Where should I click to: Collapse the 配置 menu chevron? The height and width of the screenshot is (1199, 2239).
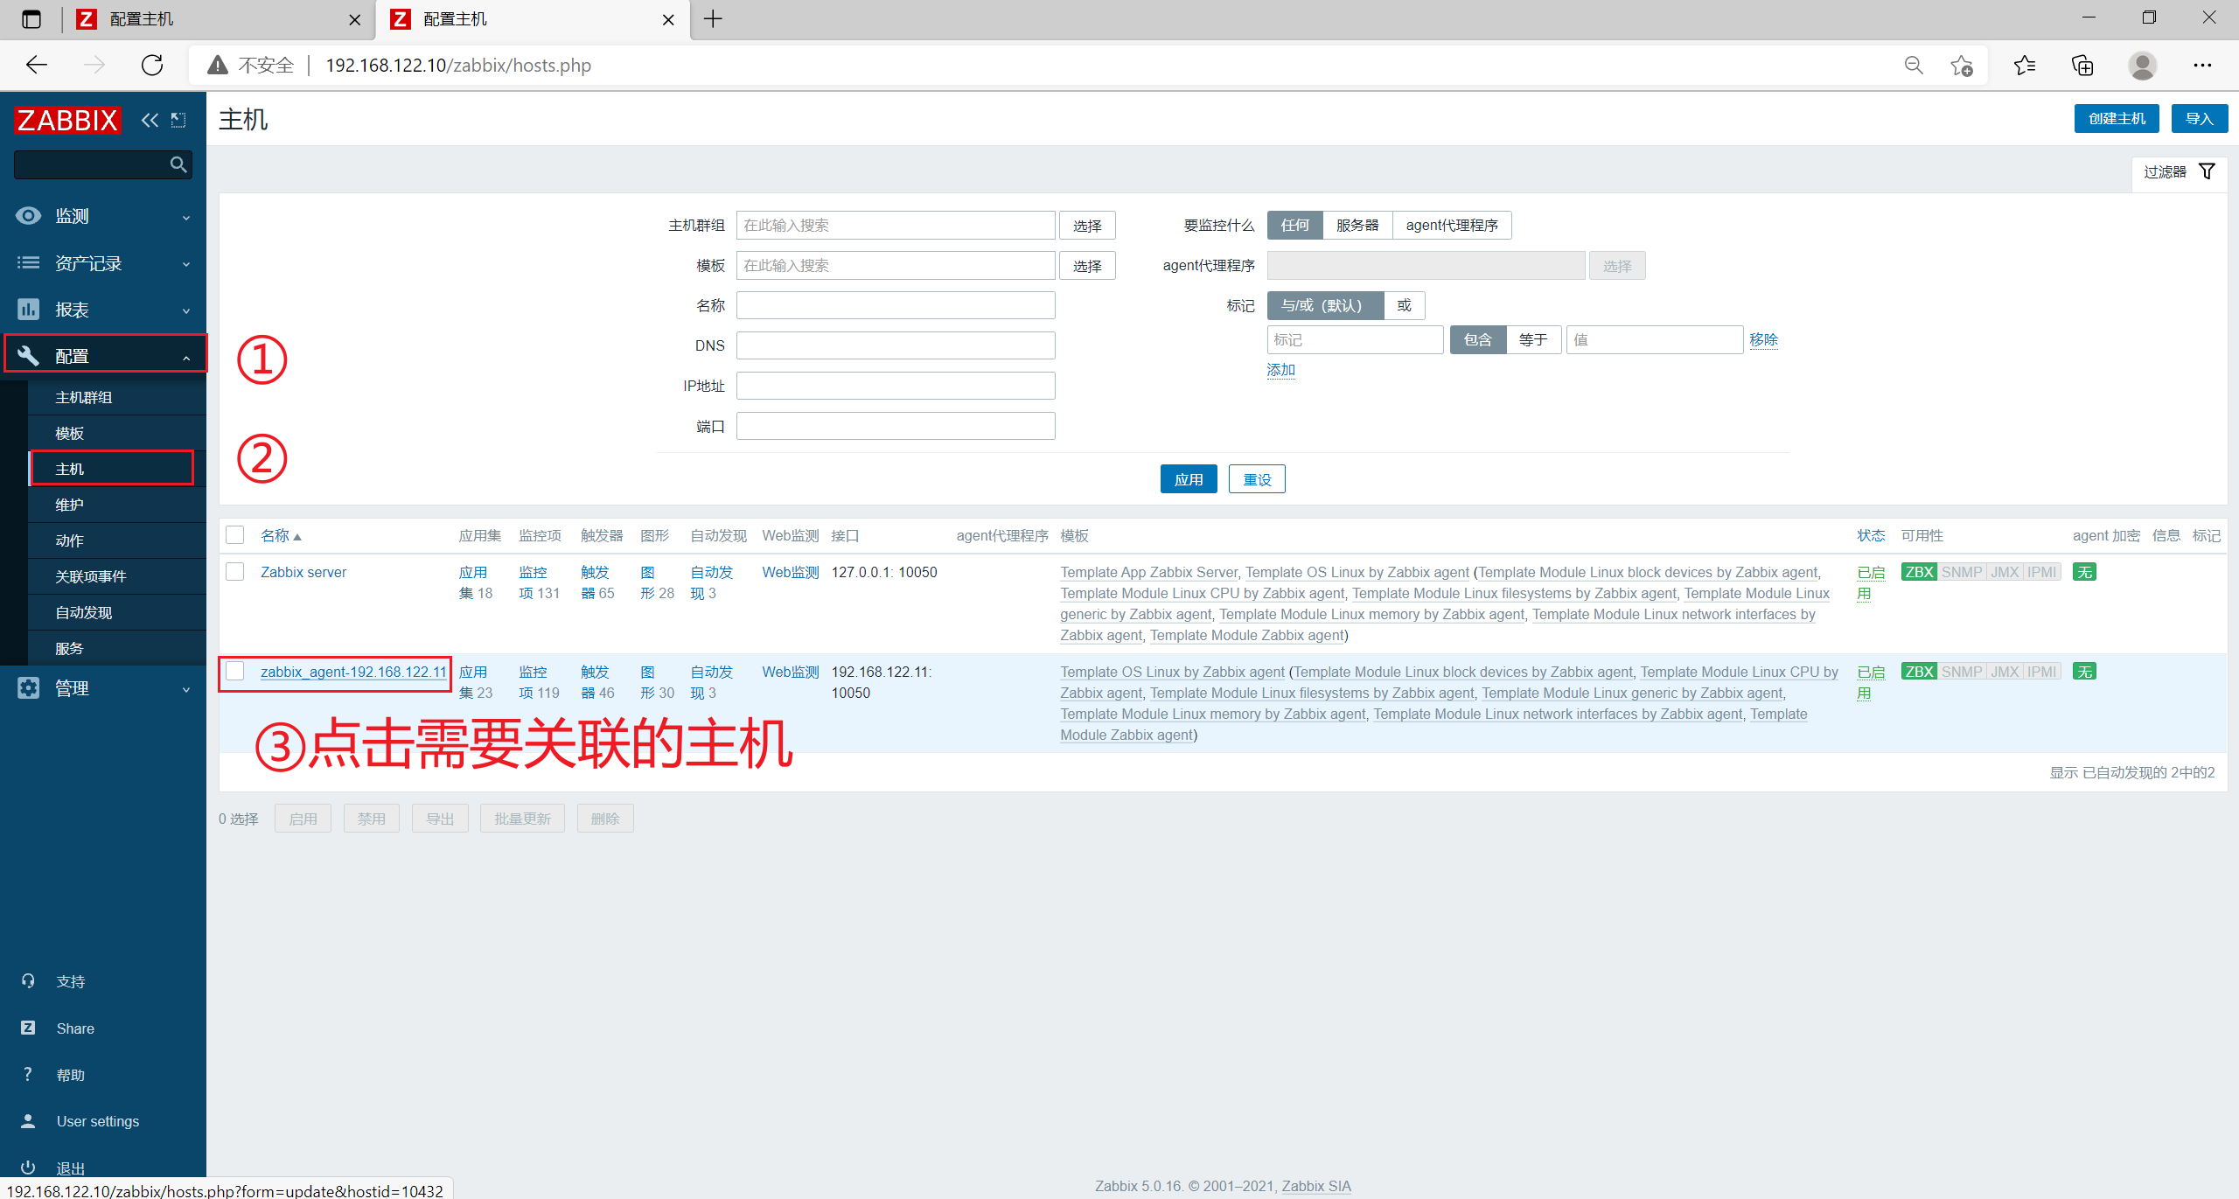pos(186,357)
